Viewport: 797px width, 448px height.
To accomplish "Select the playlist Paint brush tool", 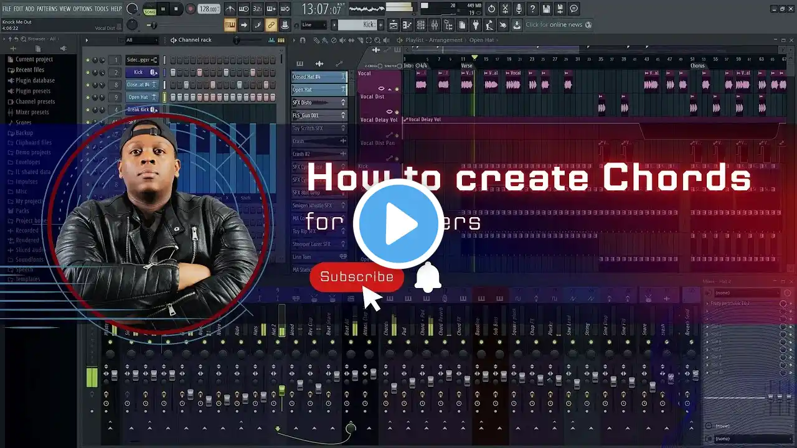I will (325, 40).
